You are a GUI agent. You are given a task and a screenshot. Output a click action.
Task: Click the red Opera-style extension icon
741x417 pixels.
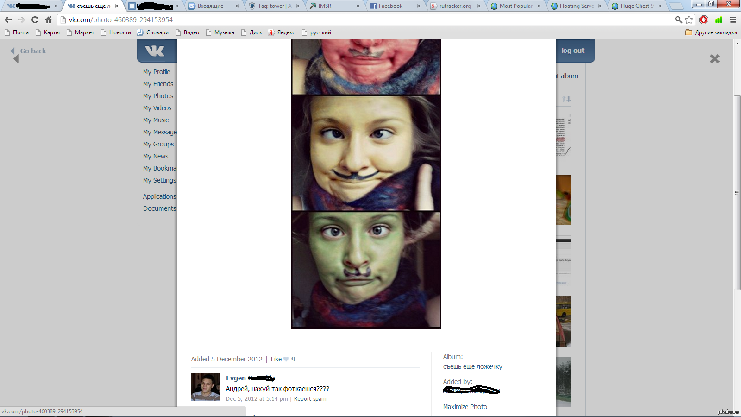click(x=704, y=19)
